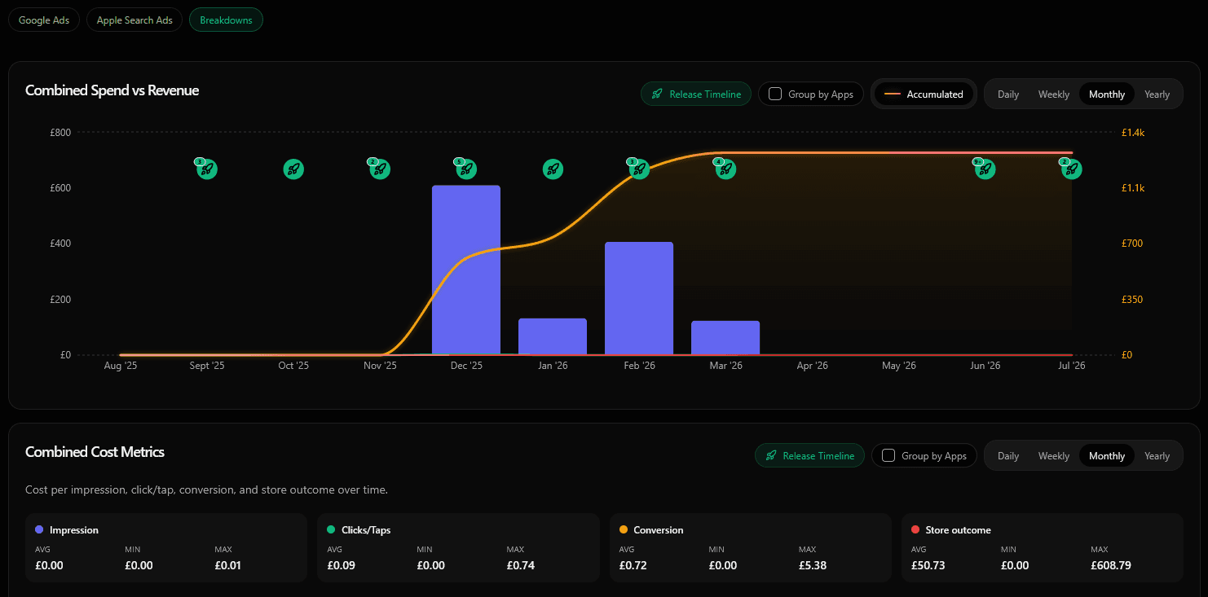This screenshot has width=1208, height=597.
Task: Click the rocket release marker above Jul '26
Action: 1072,169
